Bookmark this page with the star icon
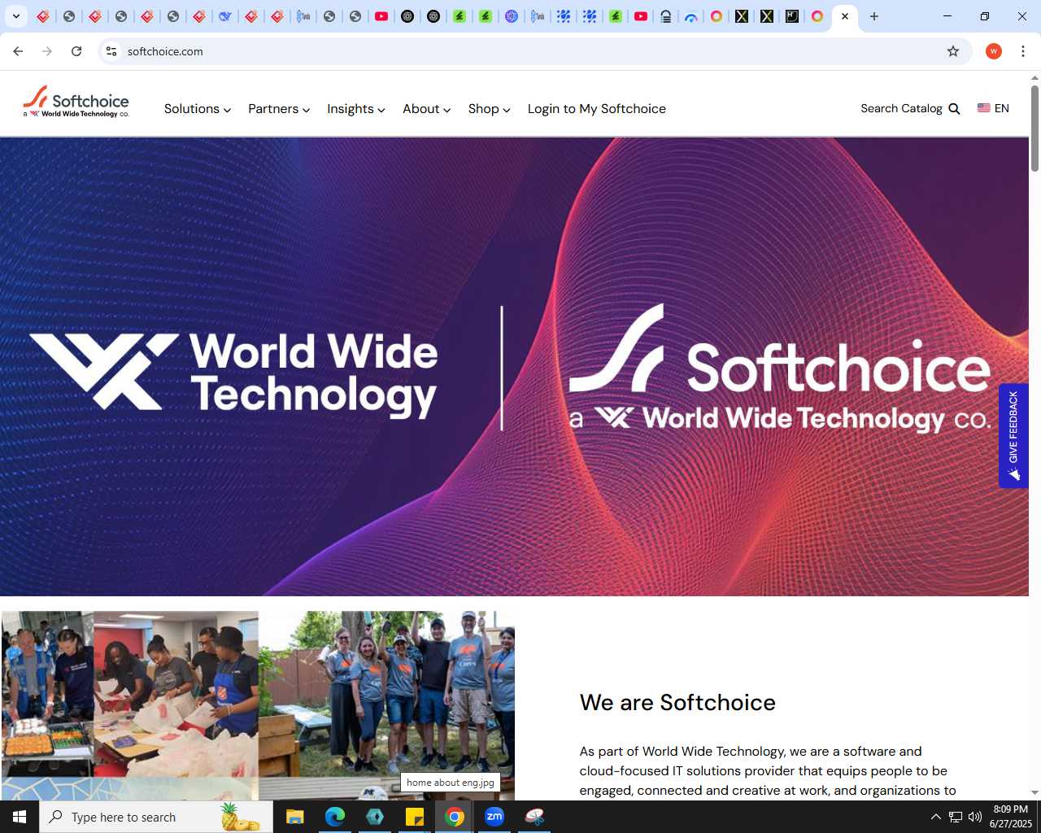 tap(953, 51)
